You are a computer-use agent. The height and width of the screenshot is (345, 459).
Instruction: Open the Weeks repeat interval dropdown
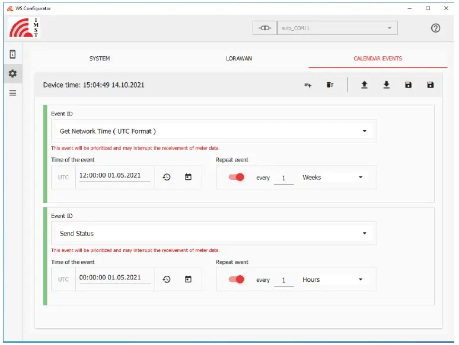point(332,178)
